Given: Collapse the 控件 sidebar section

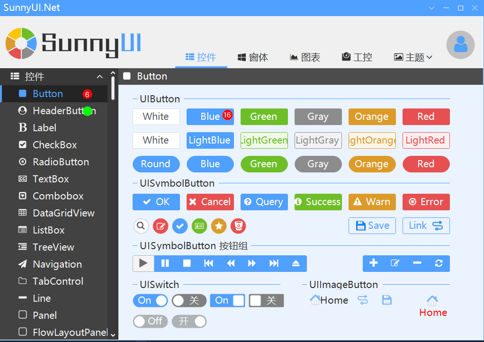Looking at the screenshot, I should [x=100, y=77].
